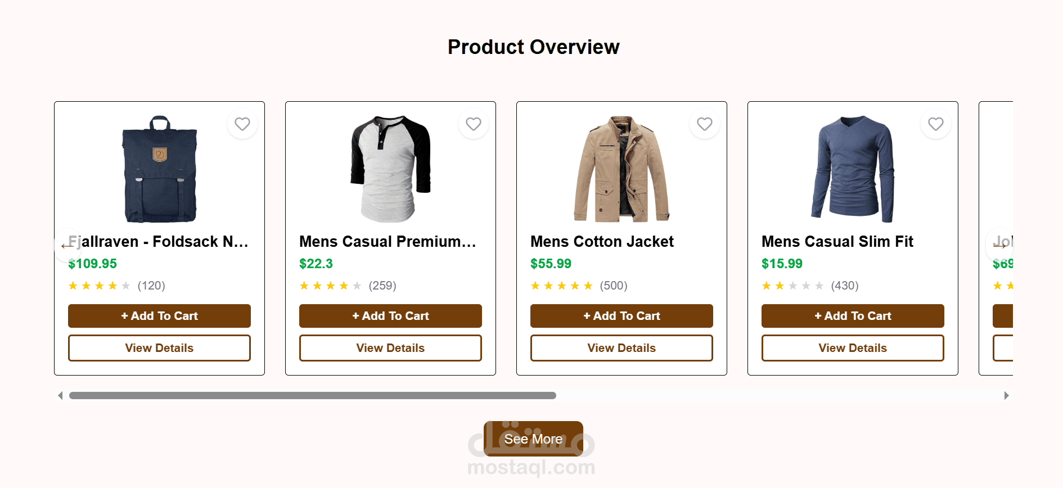This screenshot has width=1063, height=488.
Task: Add Fjallraven Foldsack to cart
Action: pos(159,316)
